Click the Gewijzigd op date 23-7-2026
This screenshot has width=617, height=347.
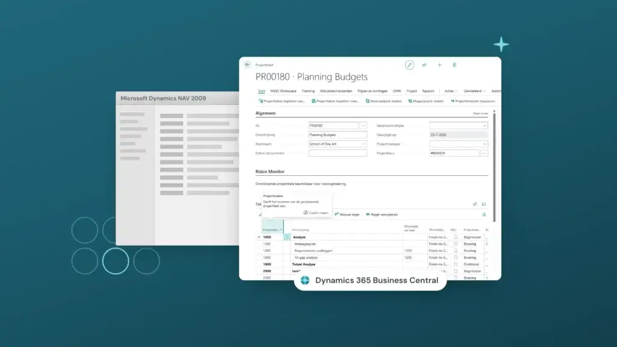point(459,134)
